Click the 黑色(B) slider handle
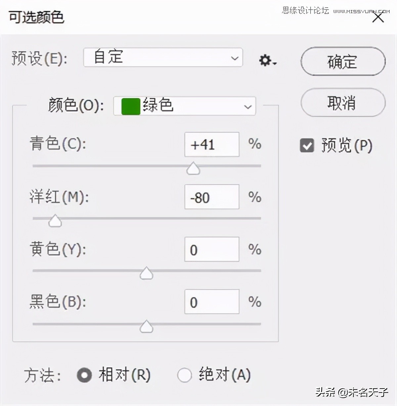This screenshot has height=406, width=397. 146,327
